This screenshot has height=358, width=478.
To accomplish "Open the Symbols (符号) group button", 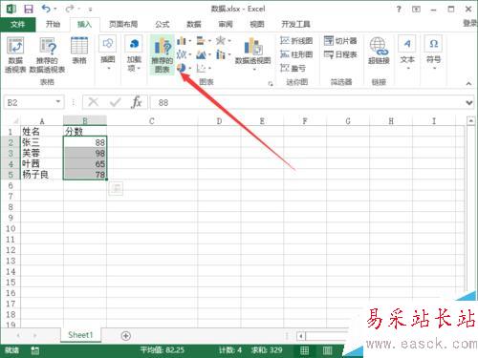I will (433, 53).
